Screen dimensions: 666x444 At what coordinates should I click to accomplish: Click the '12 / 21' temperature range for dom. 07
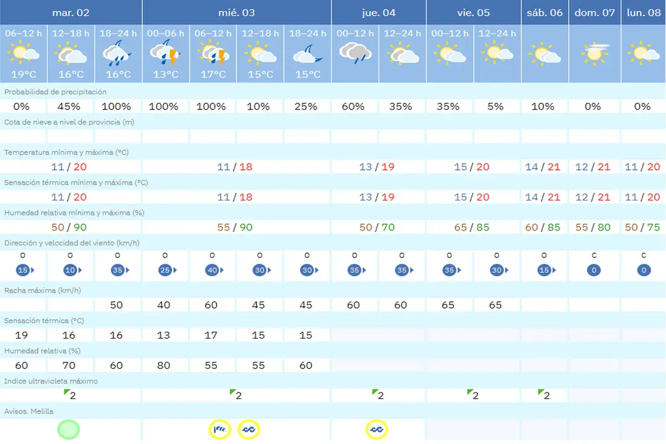[593, 166]
